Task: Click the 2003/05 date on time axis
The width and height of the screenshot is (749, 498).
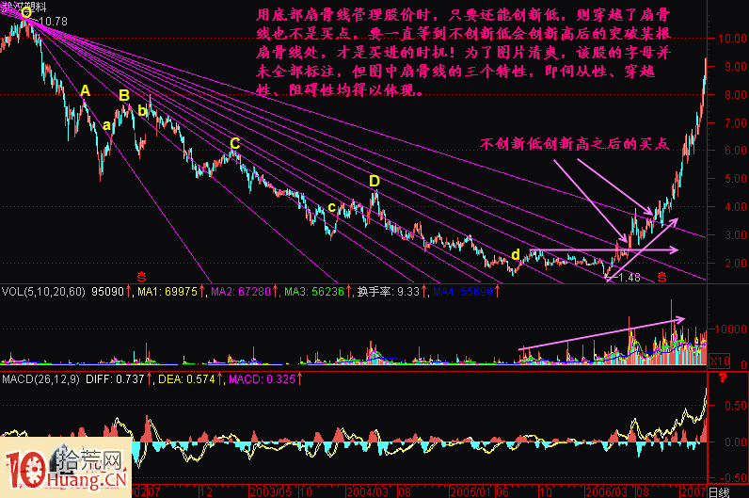Action: click(270, 491)
